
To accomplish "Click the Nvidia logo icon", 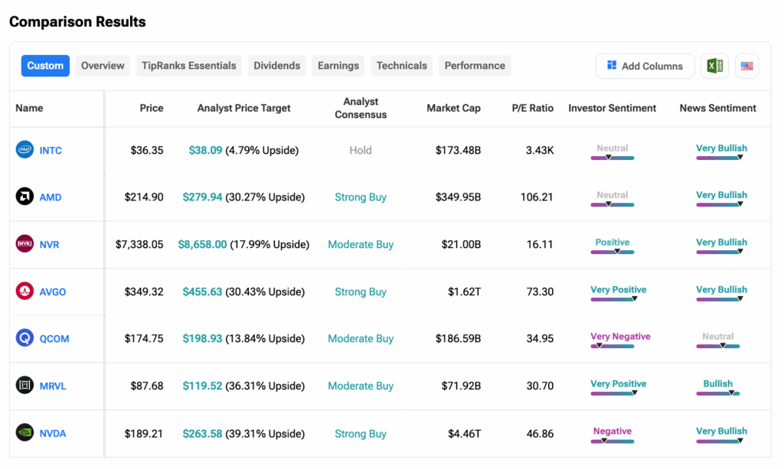I will [x=25, y=433].
